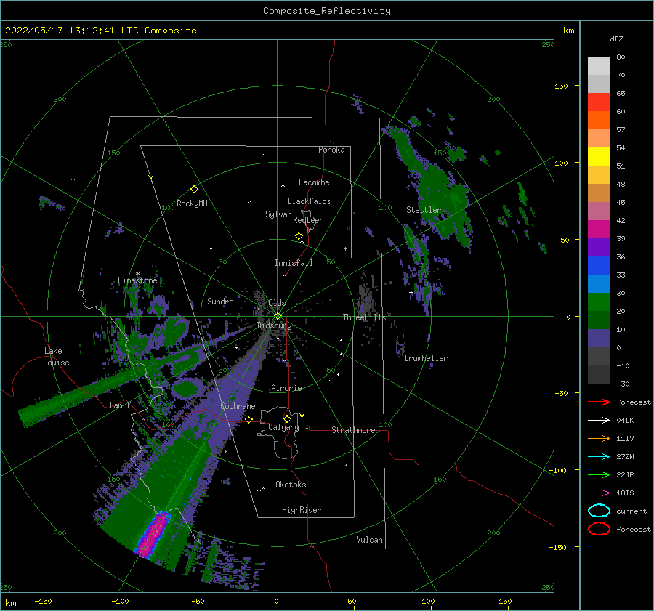The width and height of the screenshot is (654, 611).
Task: Click the Didsbury label
Action: 274,325
